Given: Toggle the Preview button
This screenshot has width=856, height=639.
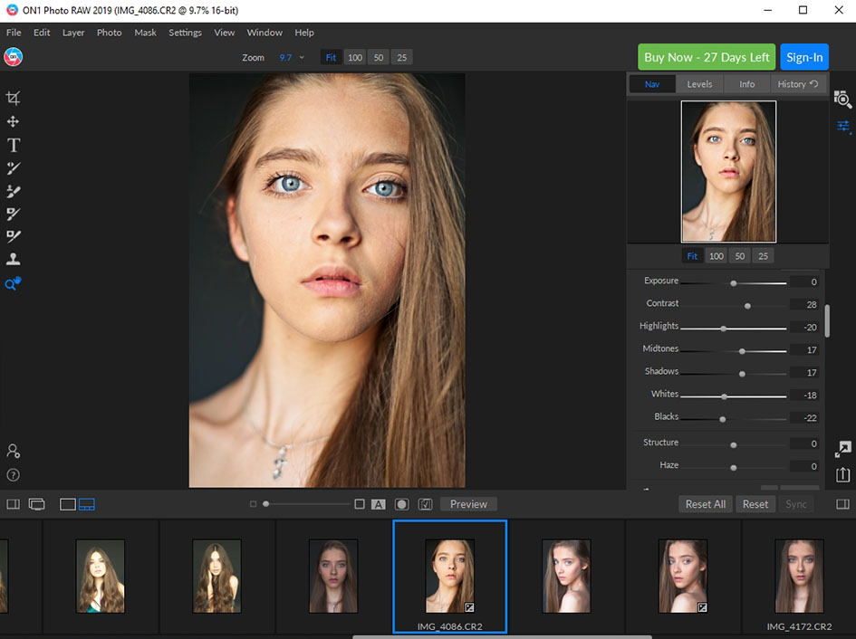Looking at the screenshot, I should coord(468,504).
